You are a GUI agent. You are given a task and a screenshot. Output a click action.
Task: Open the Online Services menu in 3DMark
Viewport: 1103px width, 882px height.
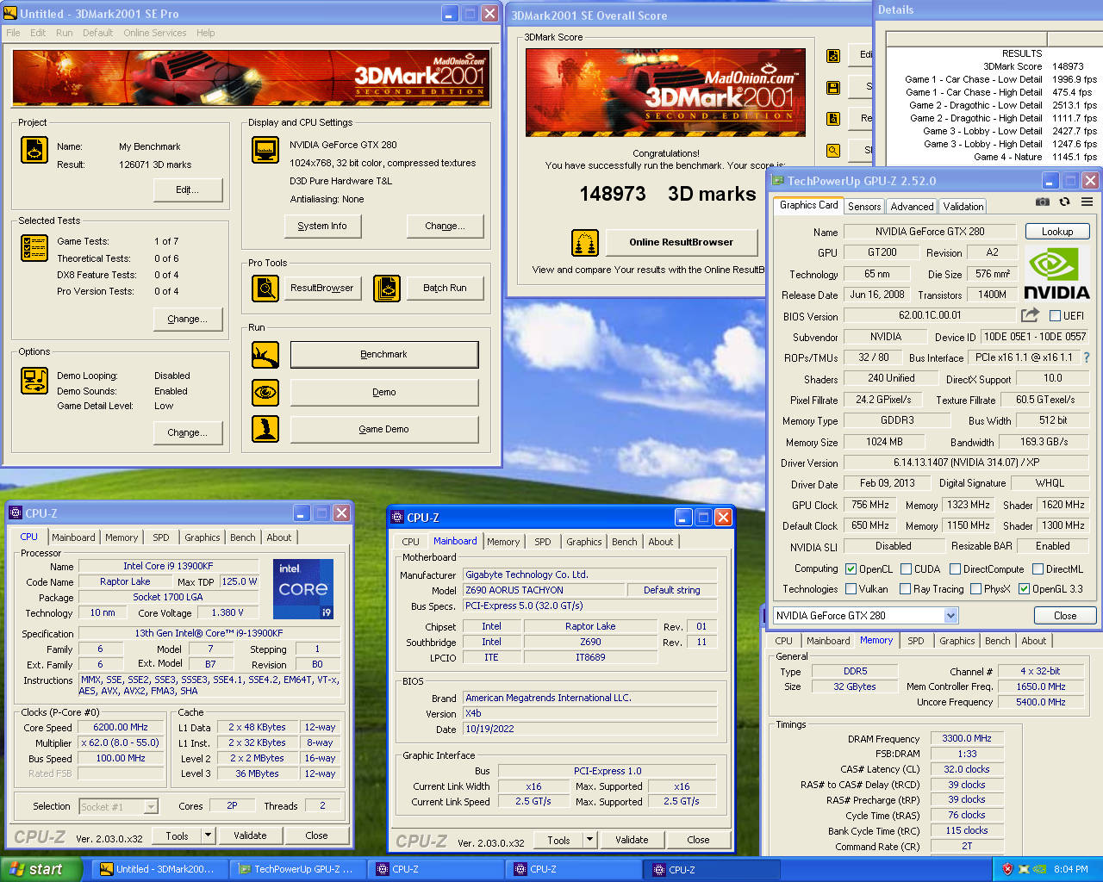[x=154, y=33]
